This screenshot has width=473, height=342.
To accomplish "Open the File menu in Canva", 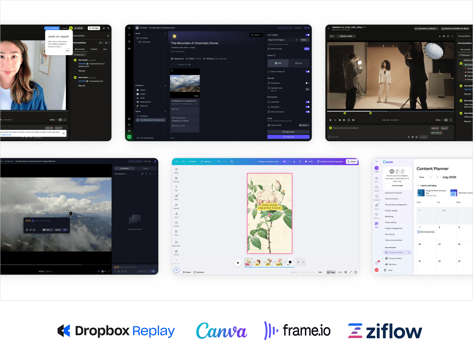I will pos(183,162).
